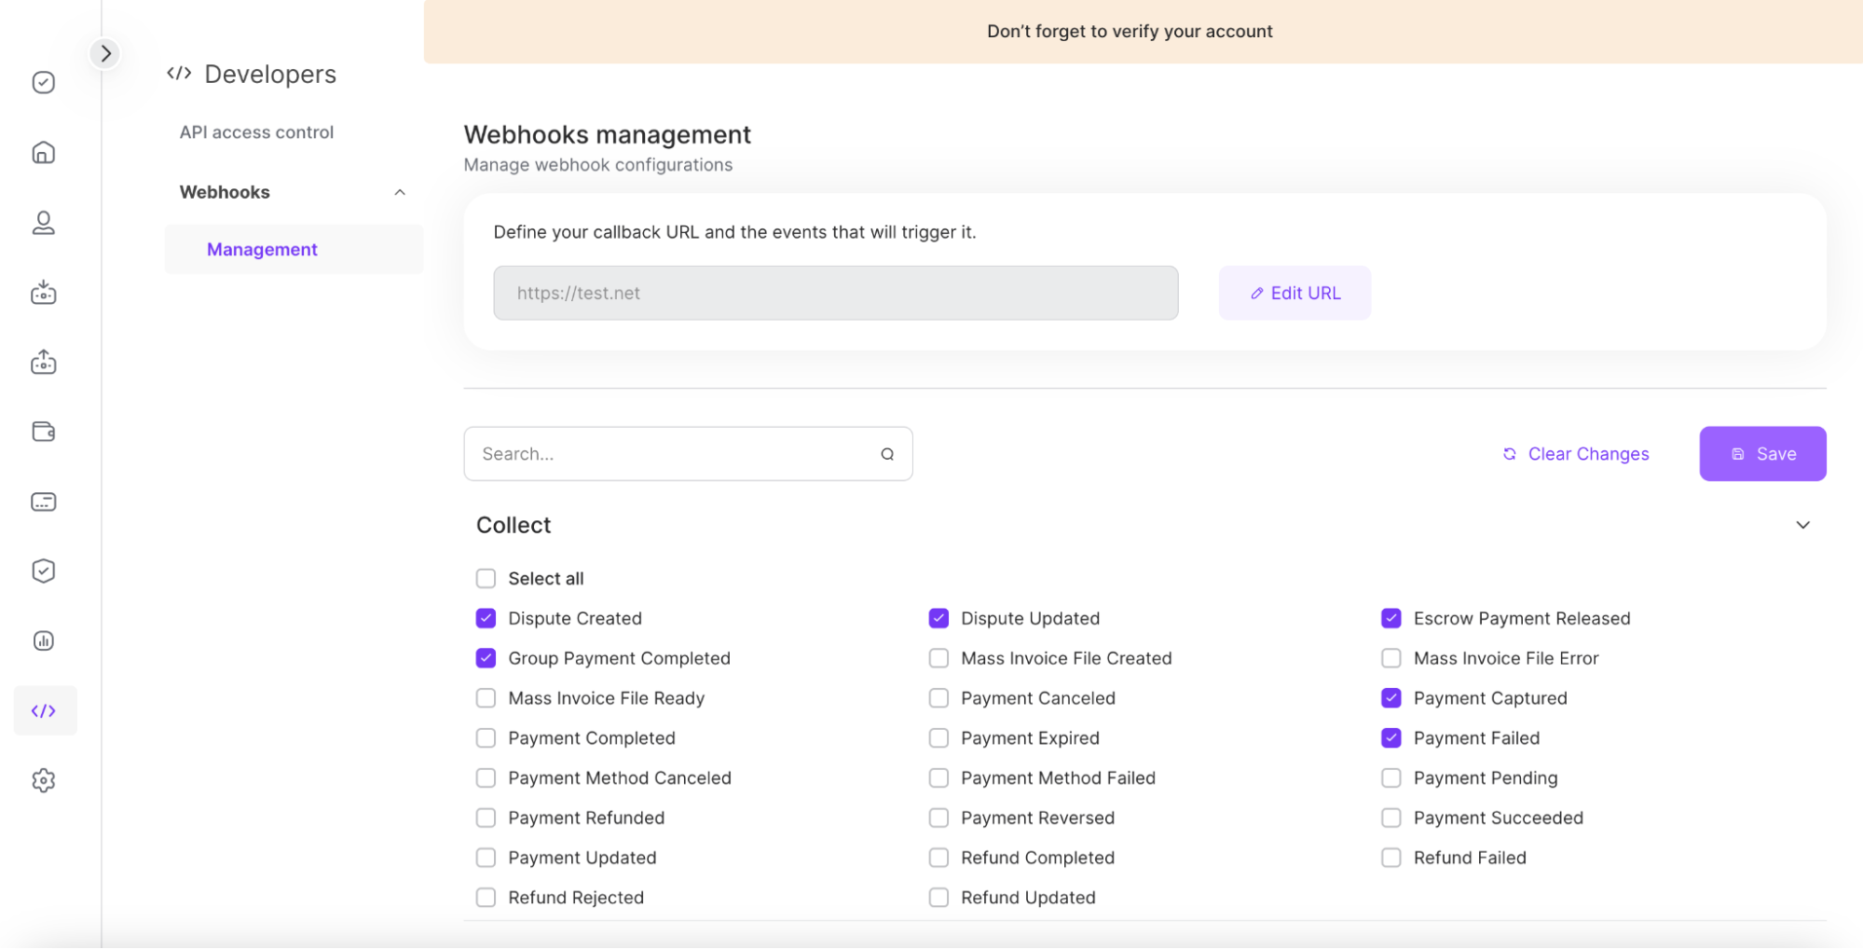Open the Home dashboard icon
1863x949 pixels.
tap(43, 153)
